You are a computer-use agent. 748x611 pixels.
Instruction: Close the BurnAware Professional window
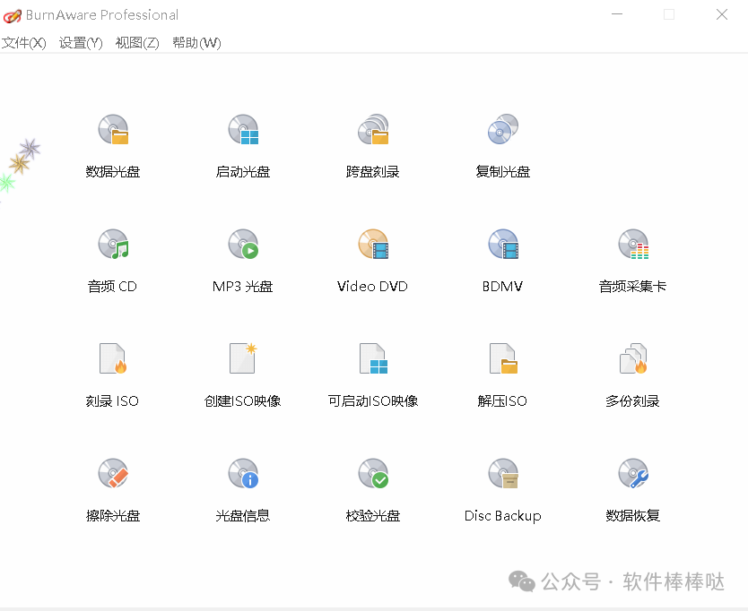pyautogui.click(x=722, y=14)
